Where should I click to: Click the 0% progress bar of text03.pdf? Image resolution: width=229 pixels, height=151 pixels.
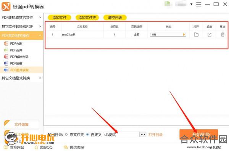[168, 35]
